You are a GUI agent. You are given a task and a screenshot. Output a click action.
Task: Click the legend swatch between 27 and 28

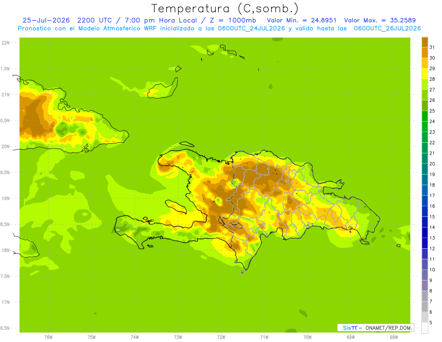click(425, 84)
